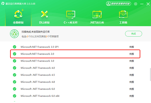This screenshot has height=103, width=151.
Task: Select Microsoft.NET Framework 3.0 row text
Action: [x=37, y=61]
